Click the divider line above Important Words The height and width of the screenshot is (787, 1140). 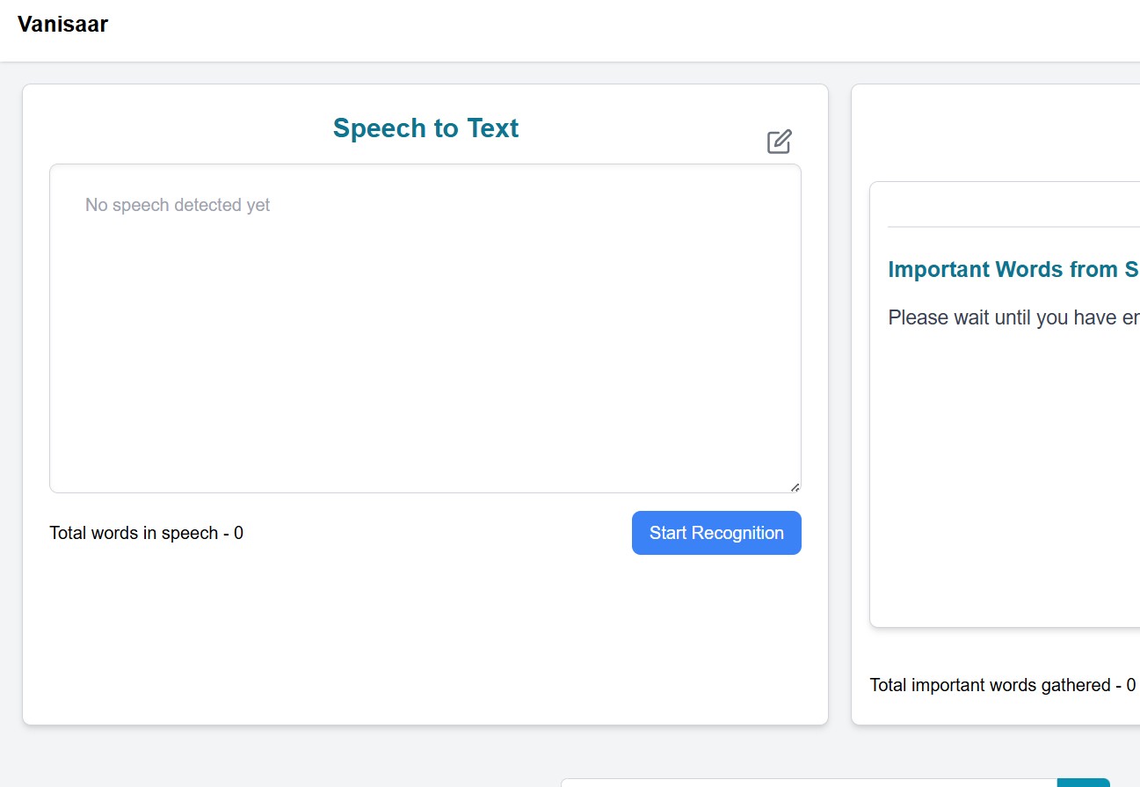(x=1013, y=227)
